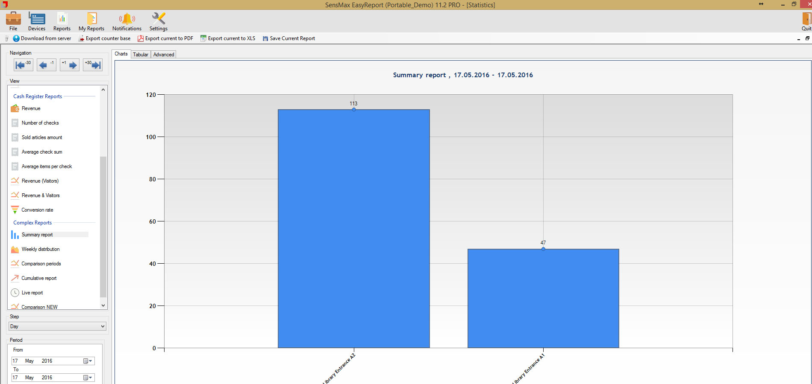Minimize the inner Statistics child window
Screen dimensions: 812x384
point(798,39)
